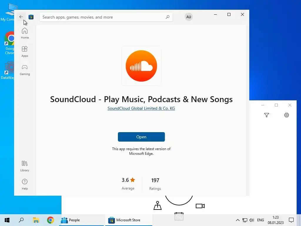
Task: Open the AU account profile menu
Action: [188, 17]
